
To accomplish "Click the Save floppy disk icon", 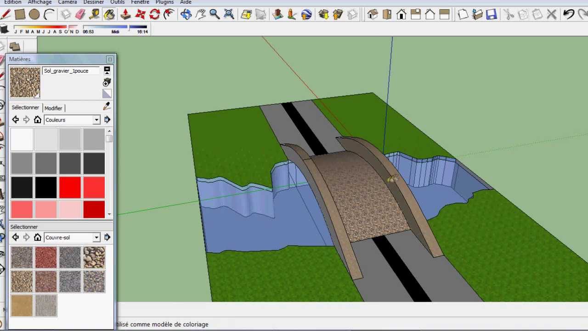I will pyautogui.click(x=492, y=15).
